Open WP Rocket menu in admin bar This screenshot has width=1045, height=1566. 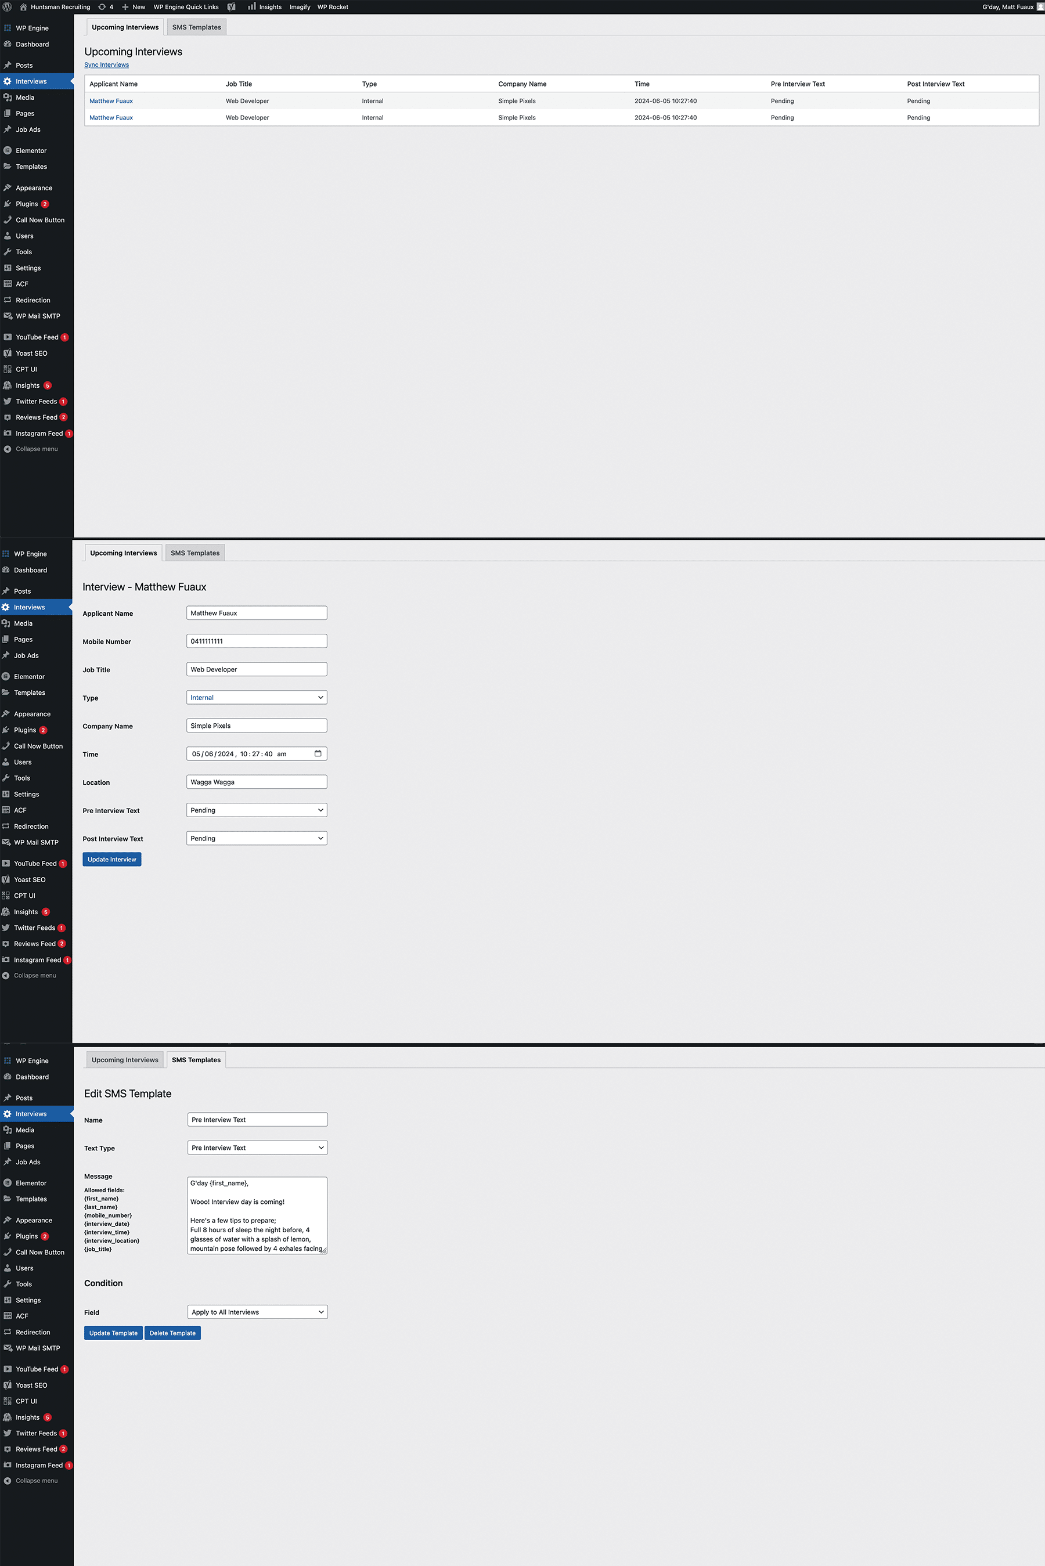(333, 6)
